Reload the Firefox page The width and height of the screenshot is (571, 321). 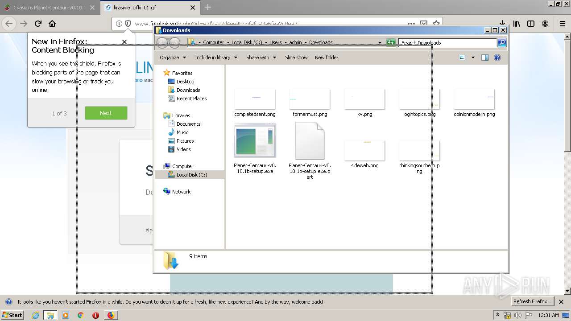coord(38,24)
